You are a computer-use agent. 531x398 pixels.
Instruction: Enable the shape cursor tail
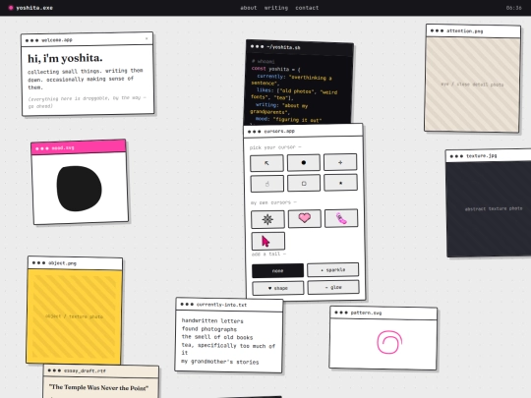[278, 288]
